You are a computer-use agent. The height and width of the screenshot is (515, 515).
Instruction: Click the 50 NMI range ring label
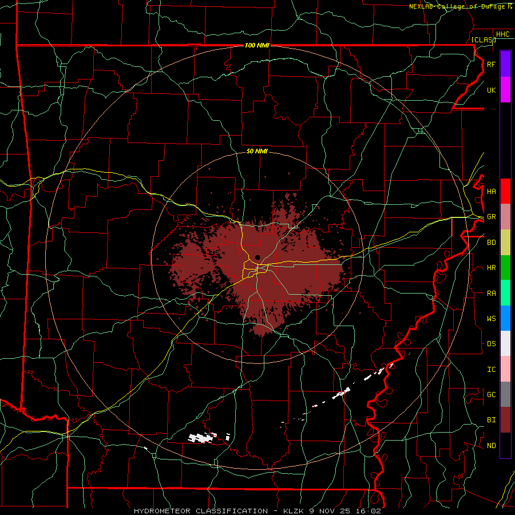tap(257, 151)
